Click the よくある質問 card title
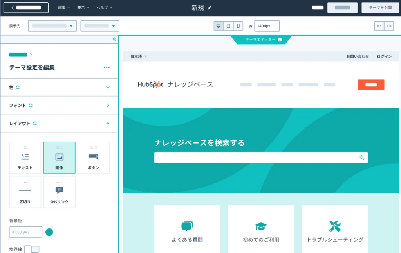Image resolution: width=401 pixels, height=253 pixels. 187,240
